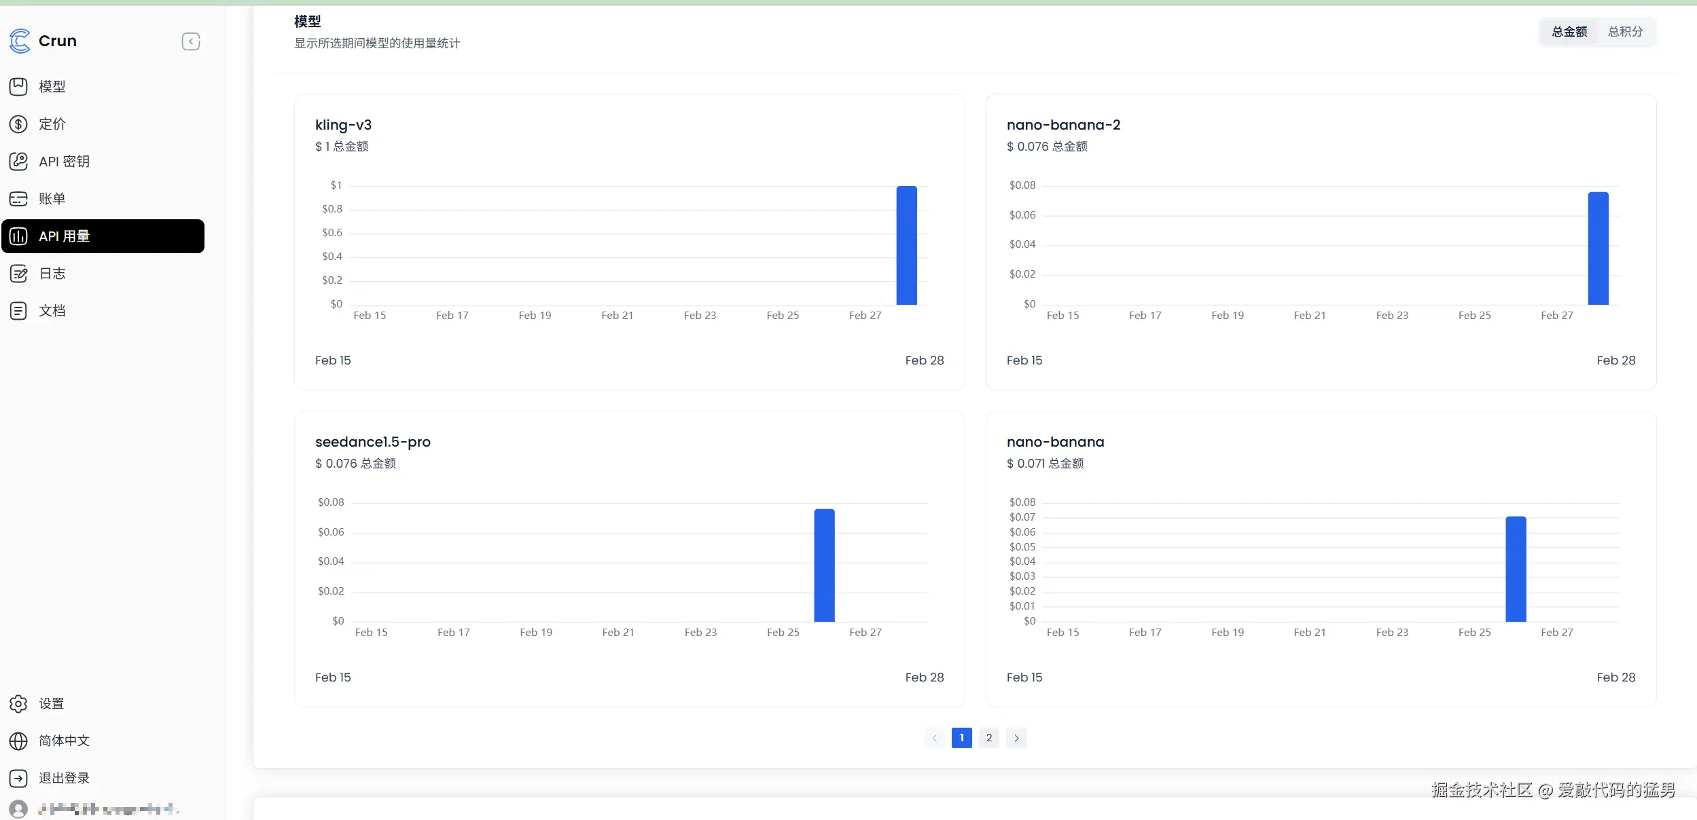Click the '$ 0.071 总金额' total text
Viewport: 1697px width, 820px height.
[x=1045, y=464]
